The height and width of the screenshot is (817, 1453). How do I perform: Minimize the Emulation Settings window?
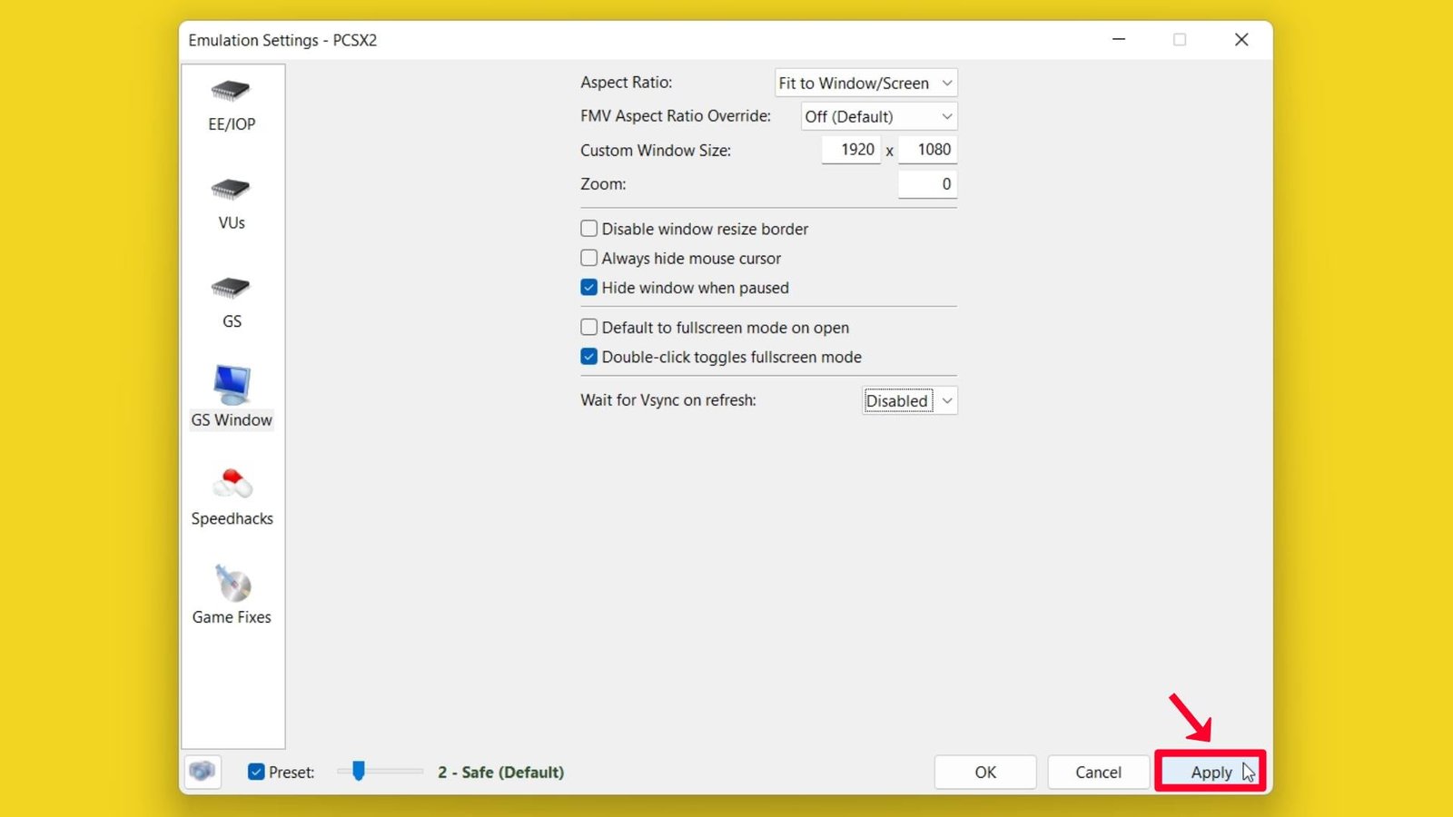coord(1119,40)
